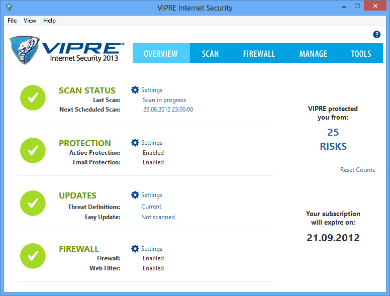Click the subscription expiry date 21.09.2012
This screenshot has width=390, height=296.
coord(333,238)
